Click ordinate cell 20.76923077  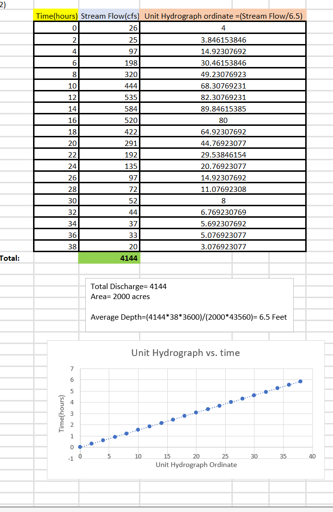click(223, 166)
